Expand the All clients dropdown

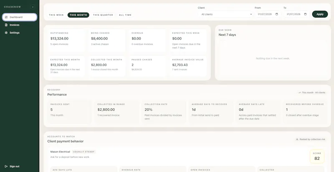pyautogui.click(x=225, y=14)
